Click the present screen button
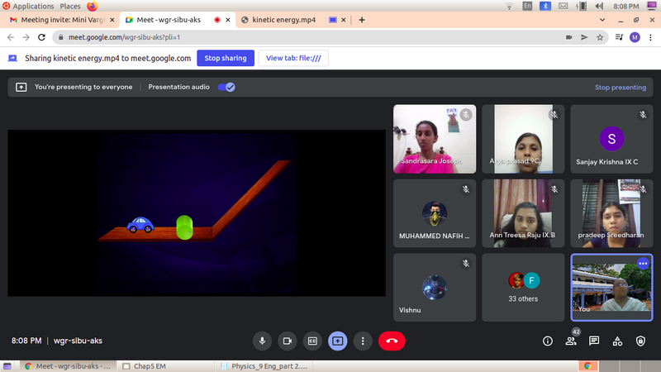 pos(337,341)
